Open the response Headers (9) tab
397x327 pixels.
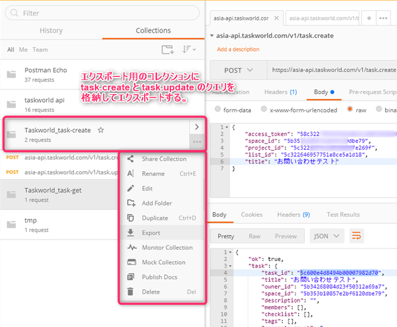coord(293,215)
